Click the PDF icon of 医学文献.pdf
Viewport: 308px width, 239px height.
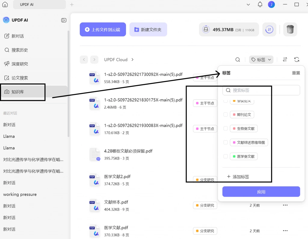click(94, 231)
